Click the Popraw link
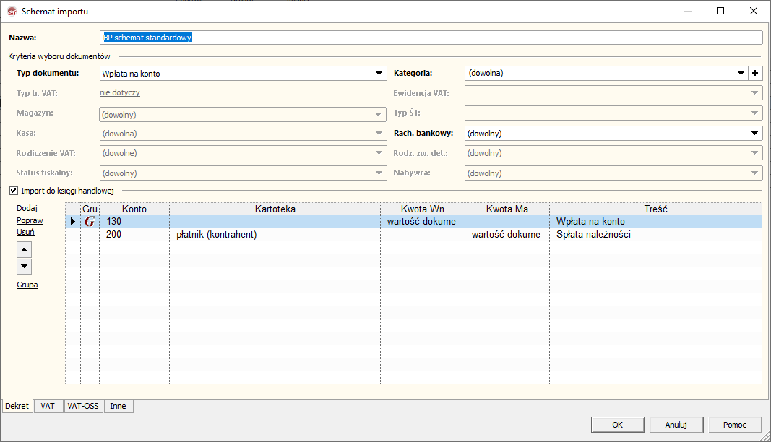The width and height of the screenshot is (771, 442). (30, 220)
